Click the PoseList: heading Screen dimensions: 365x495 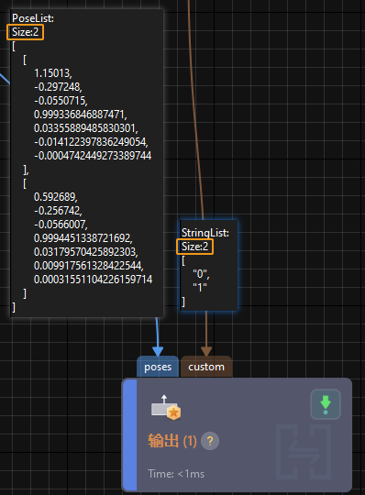(33, 18)
